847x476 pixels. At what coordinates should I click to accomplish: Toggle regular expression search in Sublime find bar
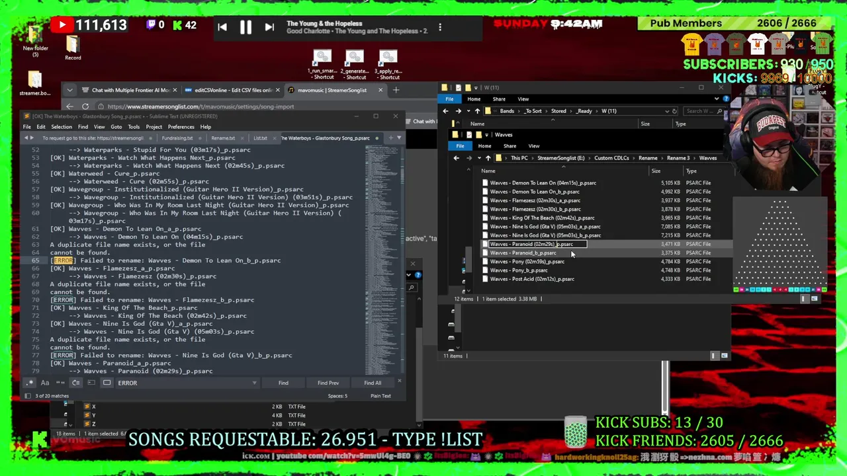tap(30, 383)
